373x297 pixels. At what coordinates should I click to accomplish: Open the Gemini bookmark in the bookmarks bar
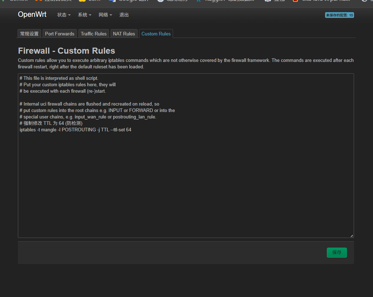point(18,1)
